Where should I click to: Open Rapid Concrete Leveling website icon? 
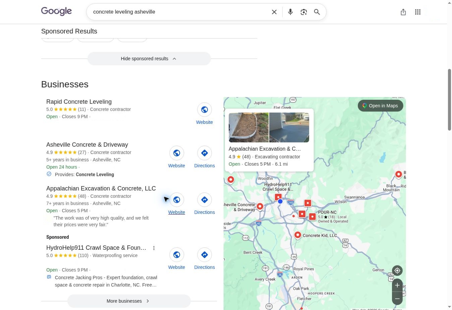pyautogui.click(x=205, y=109)
